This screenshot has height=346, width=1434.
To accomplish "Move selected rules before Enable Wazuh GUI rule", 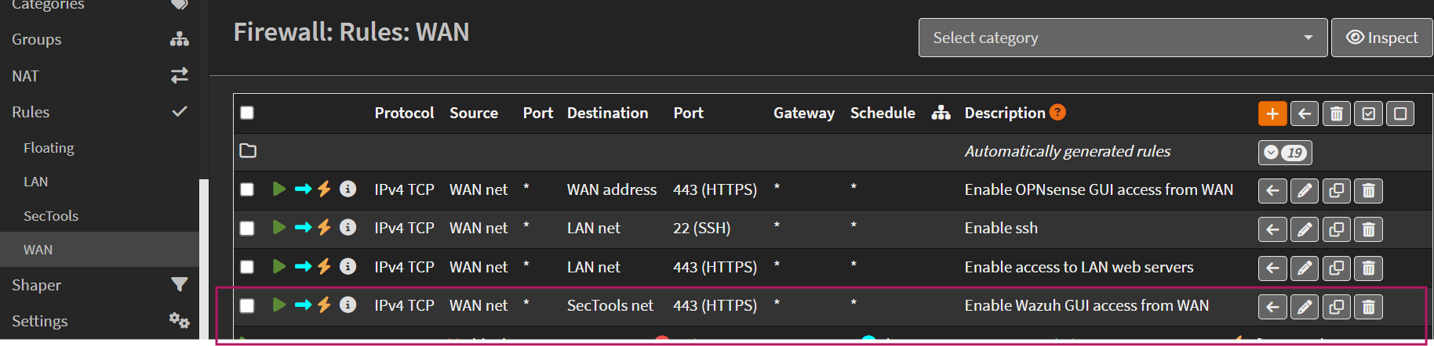I will tap(1272, 307).
